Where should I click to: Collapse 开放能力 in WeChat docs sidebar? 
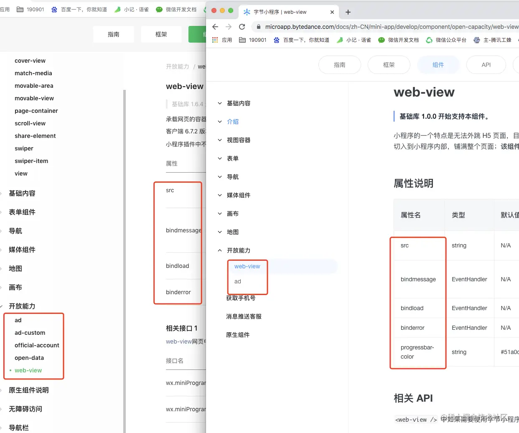(x=22, y=306)
